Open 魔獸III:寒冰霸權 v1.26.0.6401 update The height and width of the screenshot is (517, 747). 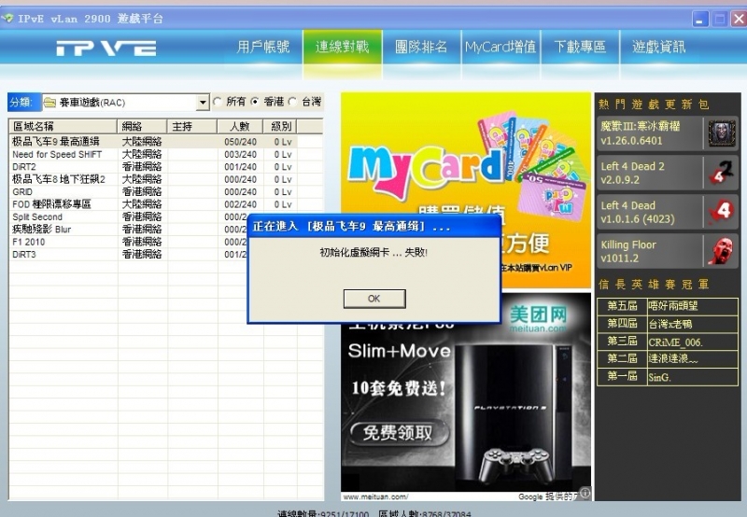coord(668,133)
